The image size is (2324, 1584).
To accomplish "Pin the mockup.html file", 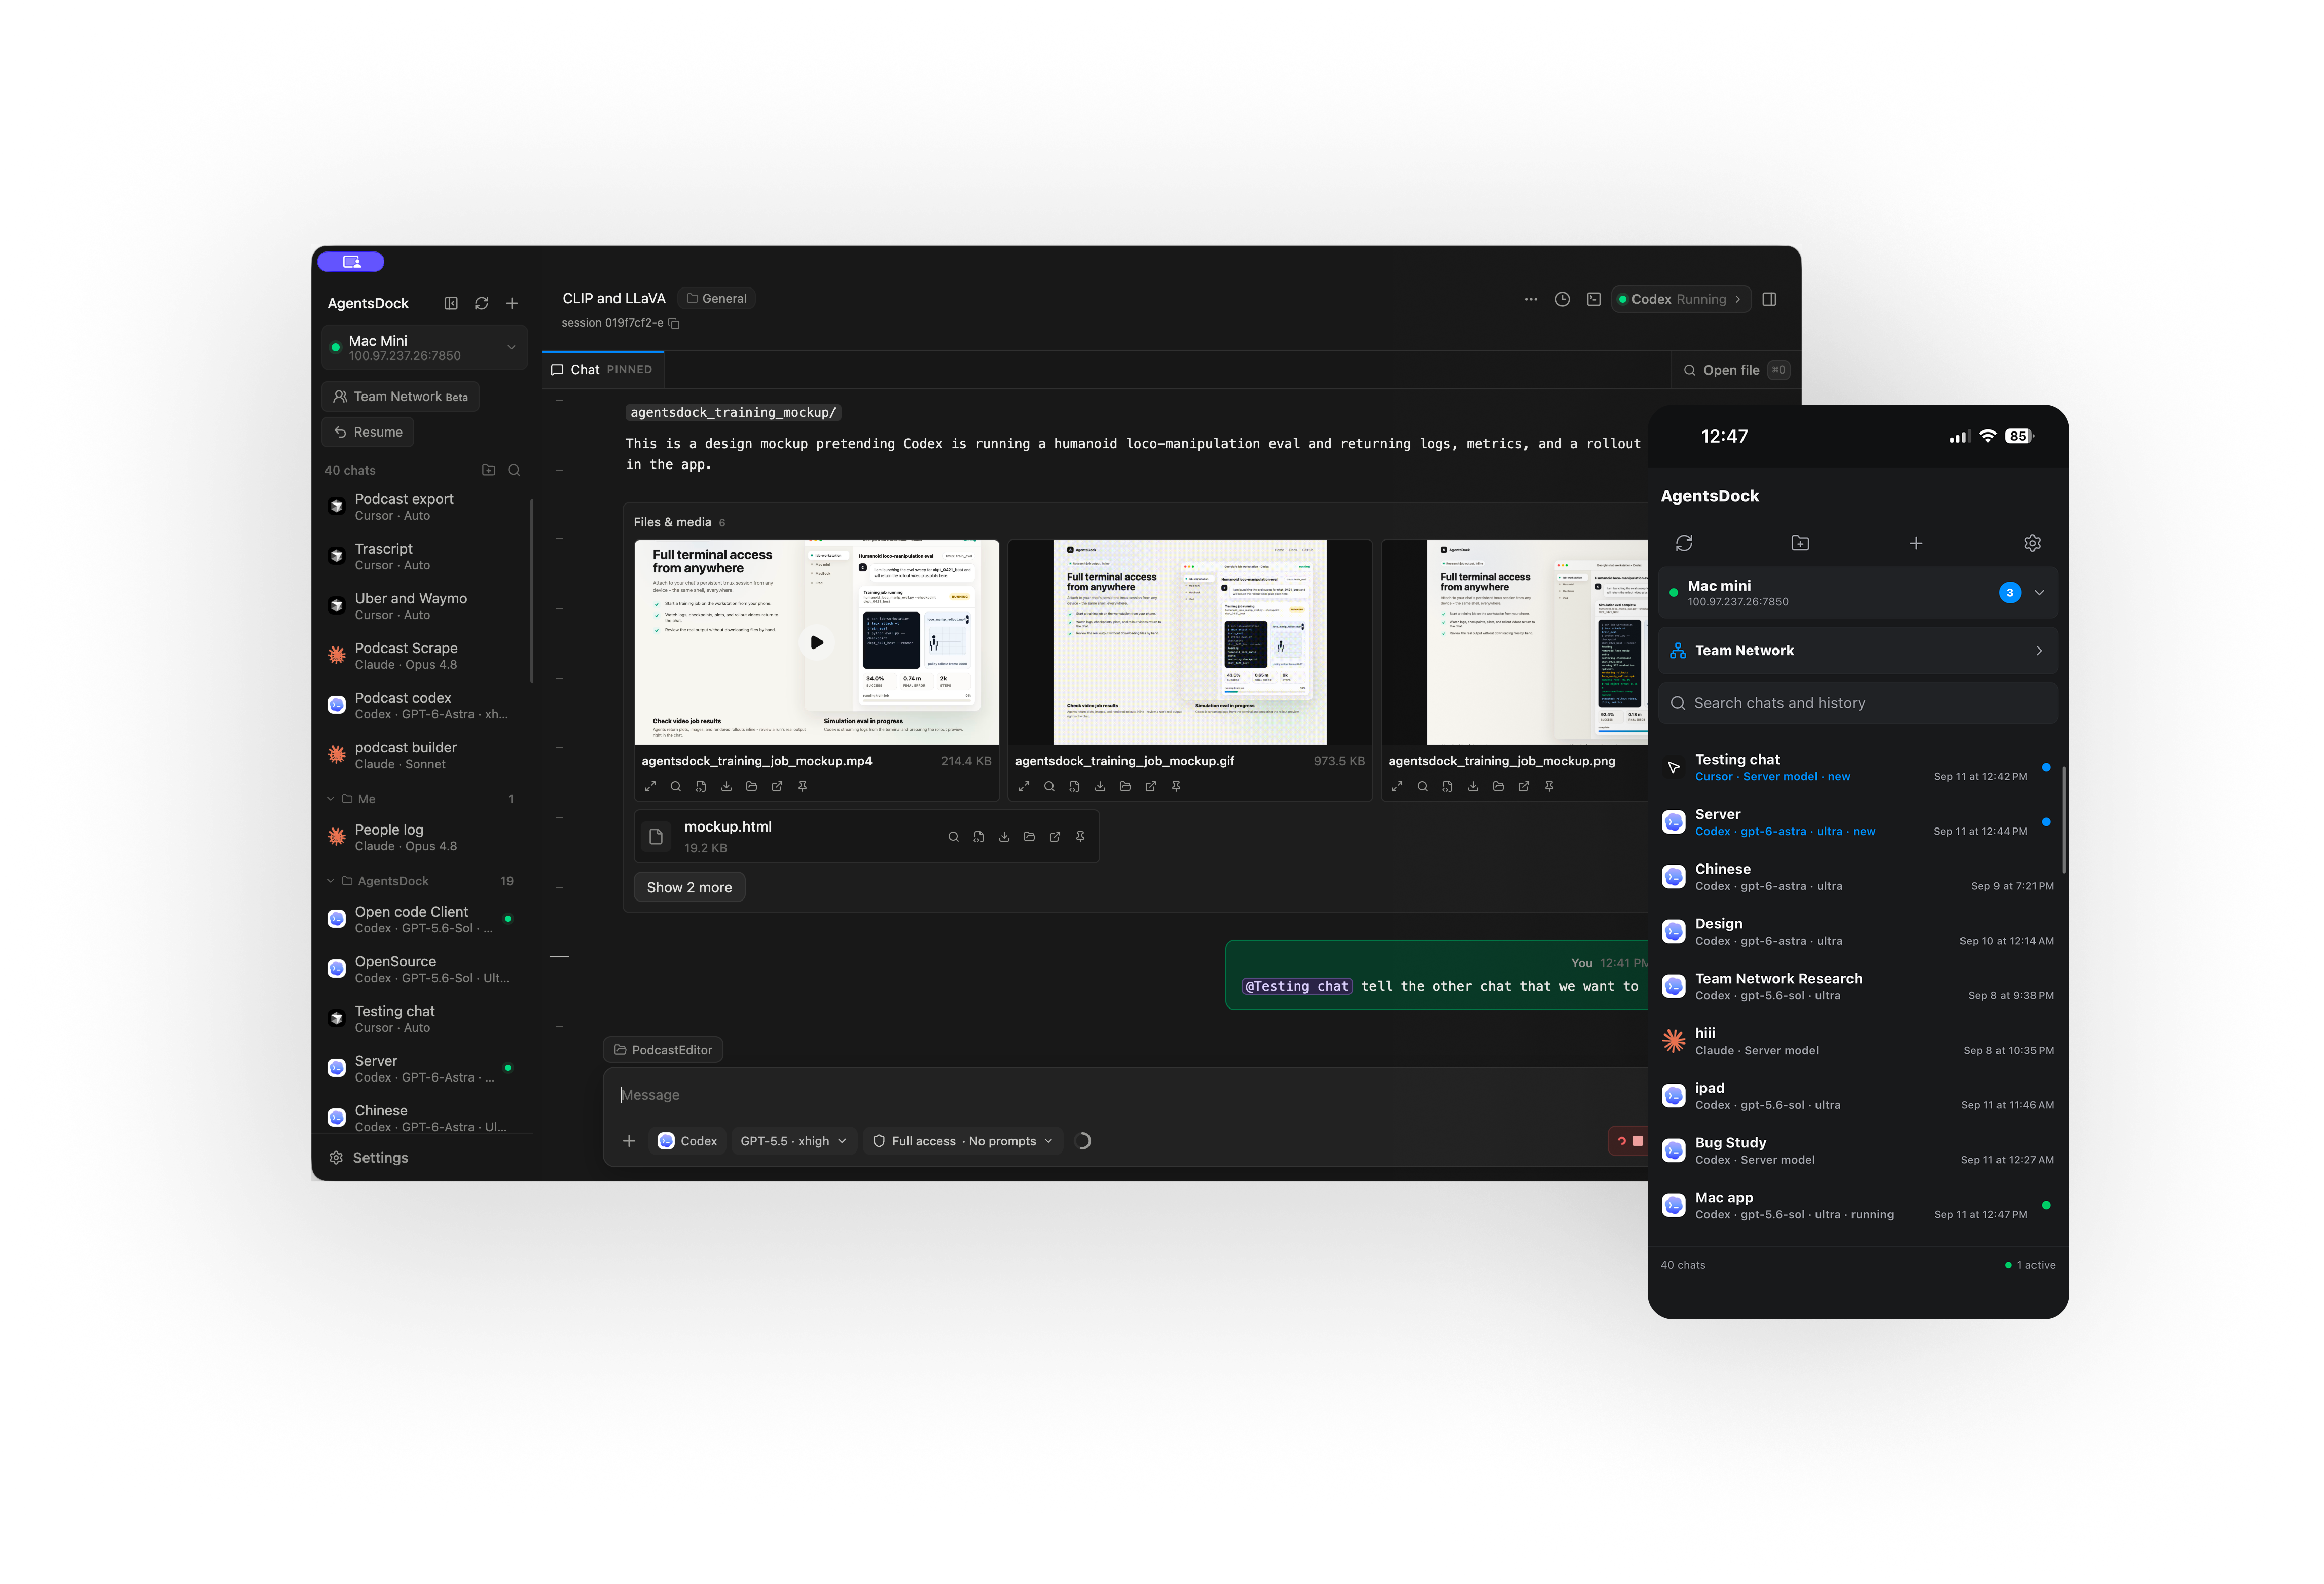I will (1080, 837).
